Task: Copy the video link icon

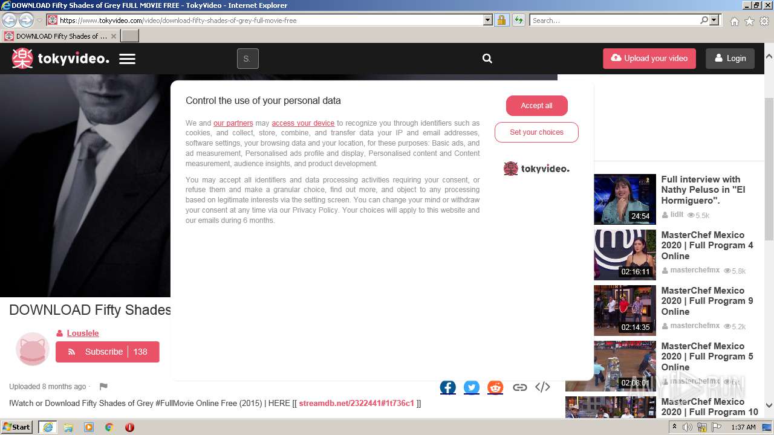Action: (519, 387)
